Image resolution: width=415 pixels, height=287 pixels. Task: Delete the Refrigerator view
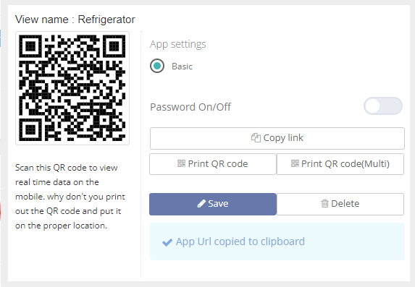click(x=340, y=204)
